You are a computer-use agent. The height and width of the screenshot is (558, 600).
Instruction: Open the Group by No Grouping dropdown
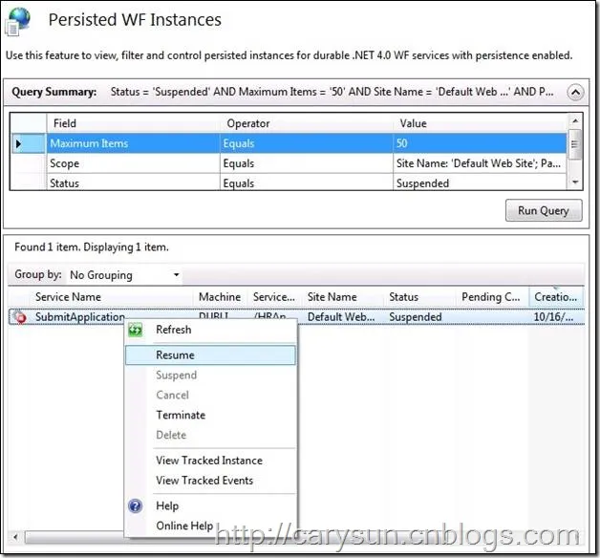click(125, 275)
